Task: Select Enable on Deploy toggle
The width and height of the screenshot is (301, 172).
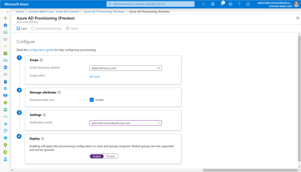Action: (97, 156)
